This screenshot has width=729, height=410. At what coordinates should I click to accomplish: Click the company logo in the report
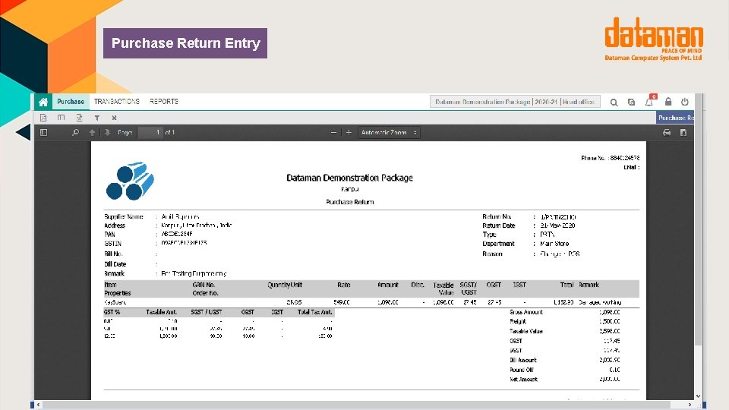pos(130,181)
